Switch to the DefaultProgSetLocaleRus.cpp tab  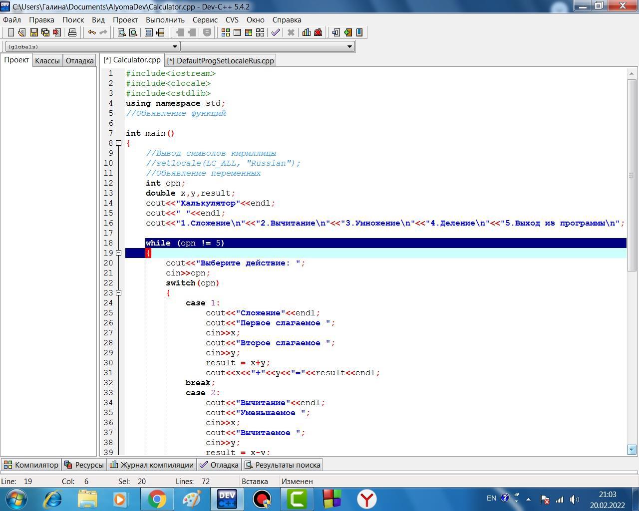click(221, 61)
